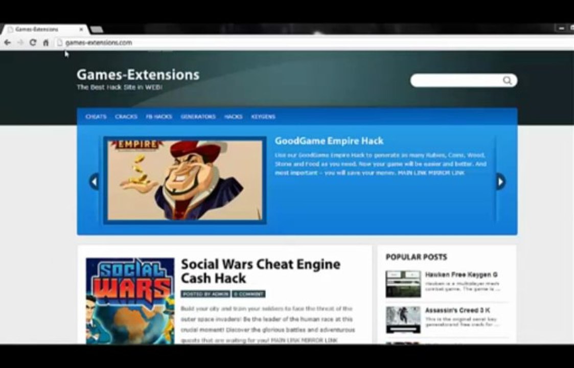This screenshot has height=368, width=574.
Task: Open the CHEATS menu item
Action: [96, 117]
